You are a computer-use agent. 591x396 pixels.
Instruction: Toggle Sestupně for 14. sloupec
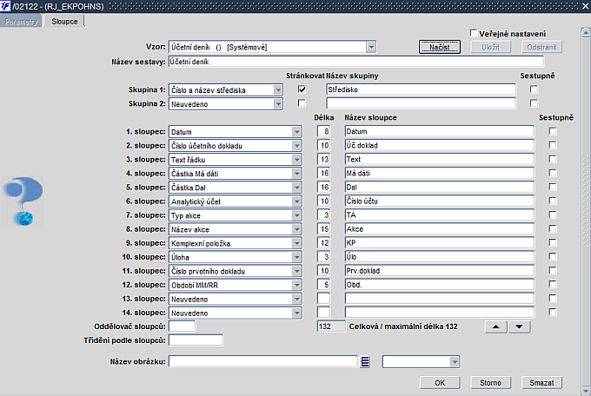pyautogui.click(x=553, y=313)
